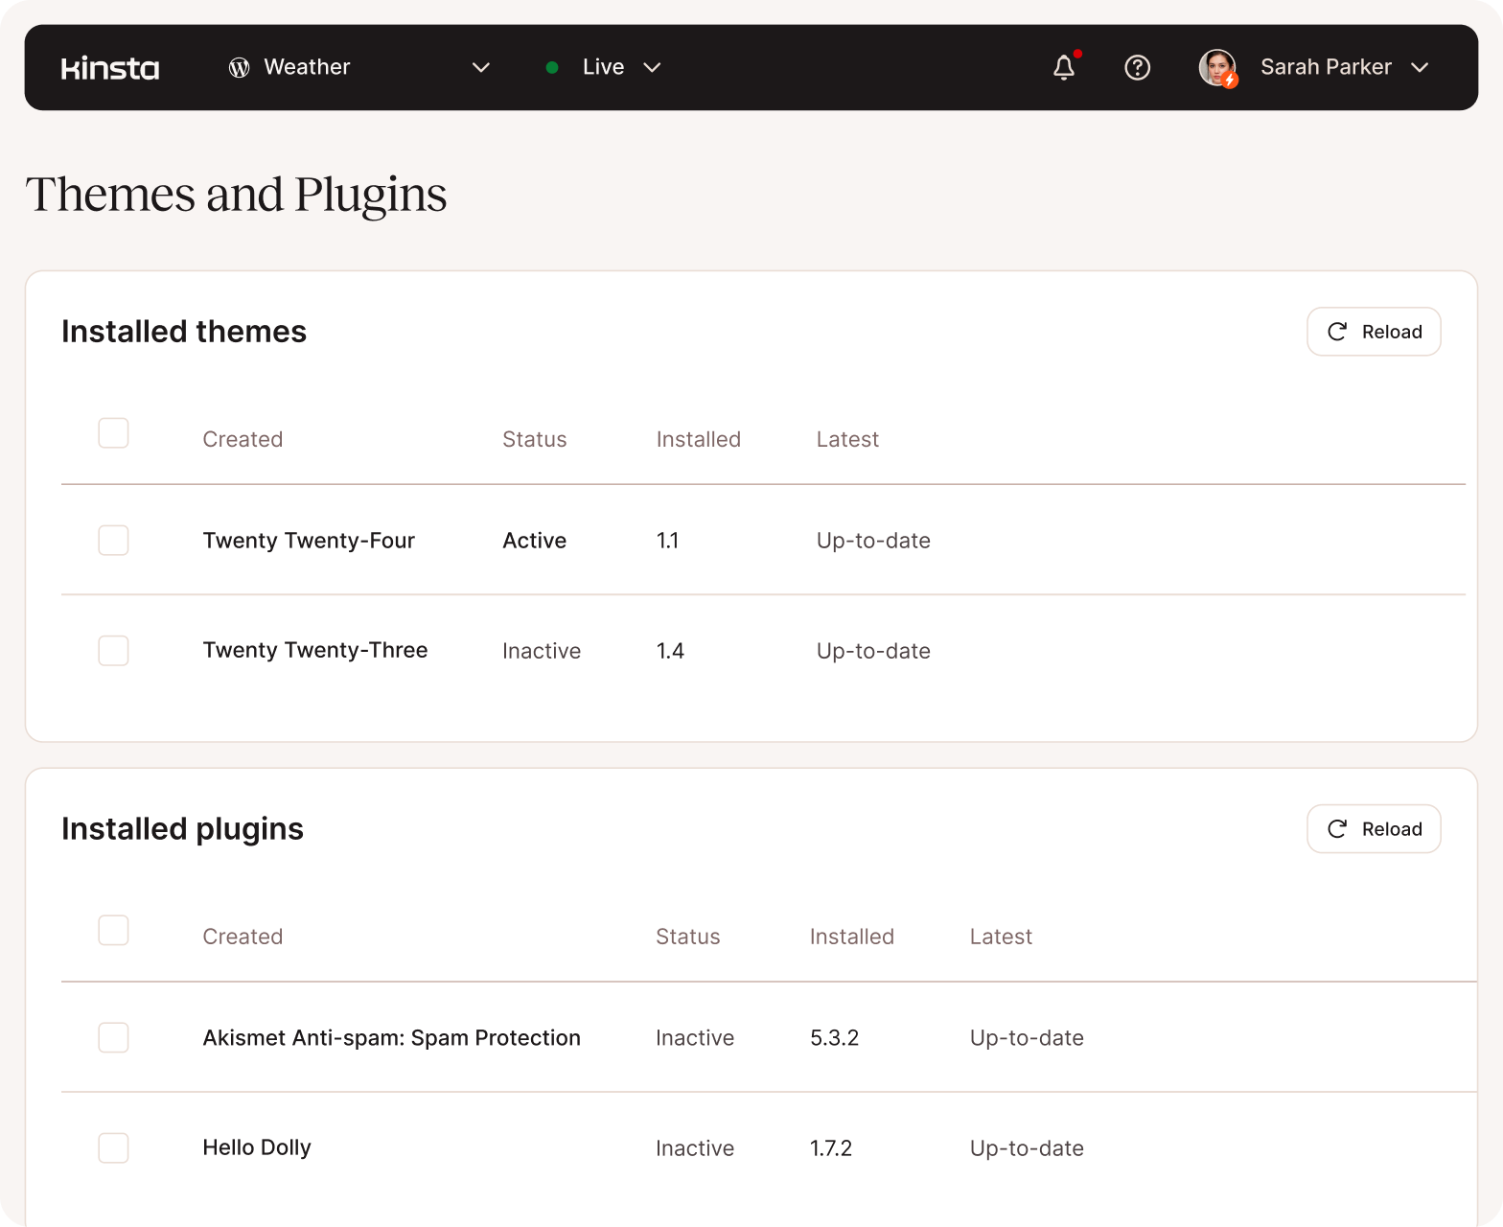Image resolution: width=1503 pixels, height=1227 pixels.
Task: Open the help question mark icon
Action: (1137, 67)
